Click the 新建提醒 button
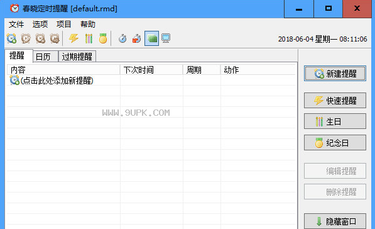375x229 pixels. 335,74
